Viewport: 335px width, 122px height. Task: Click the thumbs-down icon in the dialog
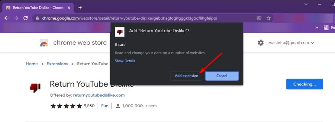(x=120, y=32)
